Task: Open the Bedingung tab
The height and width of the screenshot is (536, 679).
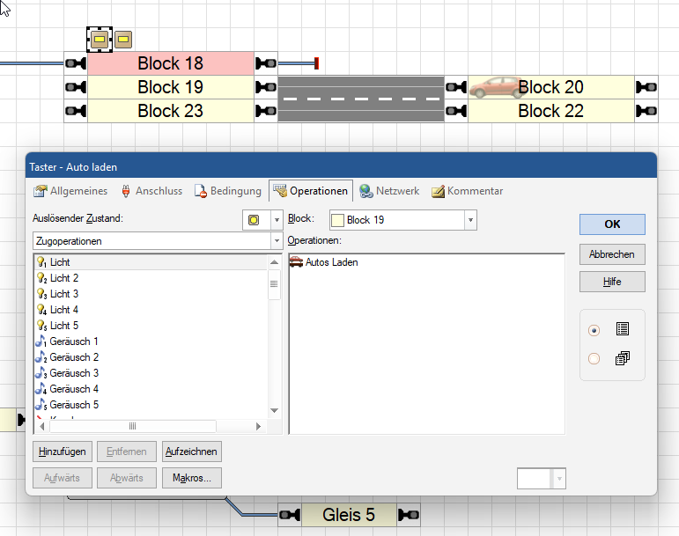Action: coord(228,191)
